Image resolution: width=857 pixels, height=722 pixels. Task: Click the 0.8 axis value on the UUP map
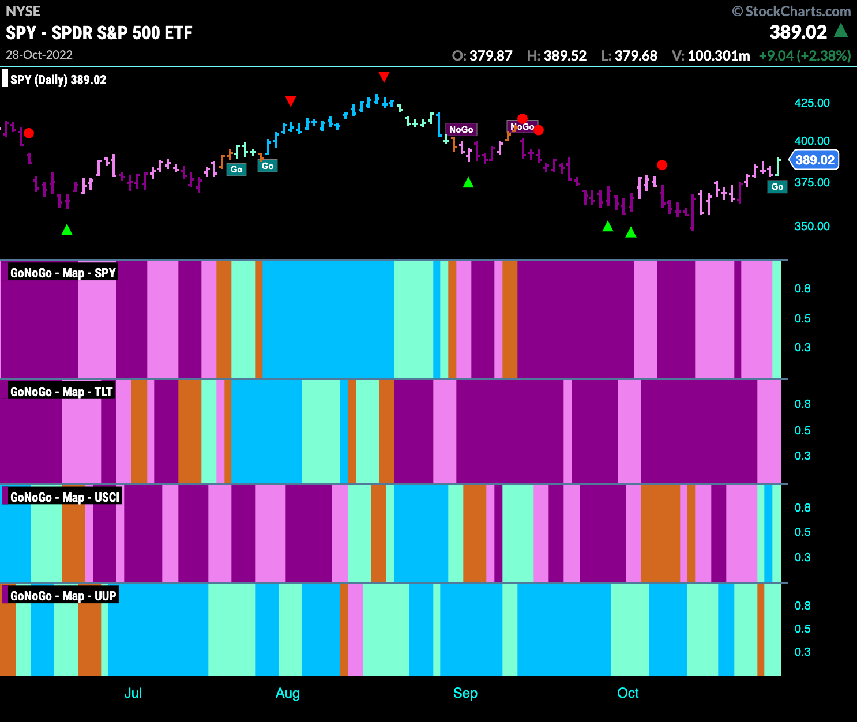tap(802, 606)
